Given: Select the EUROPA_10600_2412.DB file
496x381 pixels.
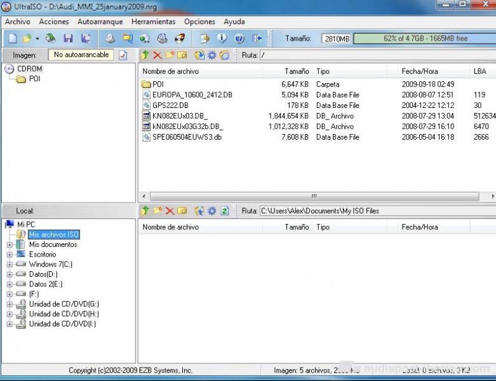Looking at the screenshot, I should (x=192, y=95).
